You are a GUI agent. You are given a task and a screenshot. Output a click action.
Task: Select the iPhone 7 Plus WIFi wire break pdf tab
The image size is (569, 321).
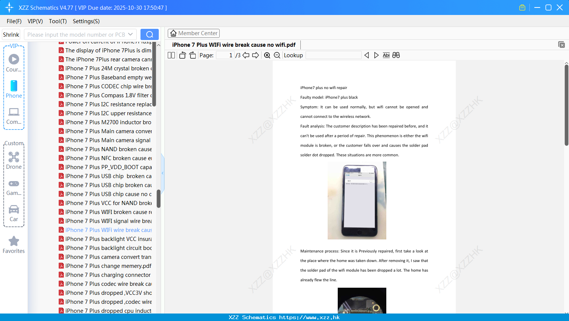click(x=234, y=45)
